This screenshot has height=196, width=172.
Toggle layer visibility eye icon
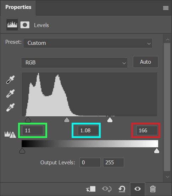click(138, 189)
